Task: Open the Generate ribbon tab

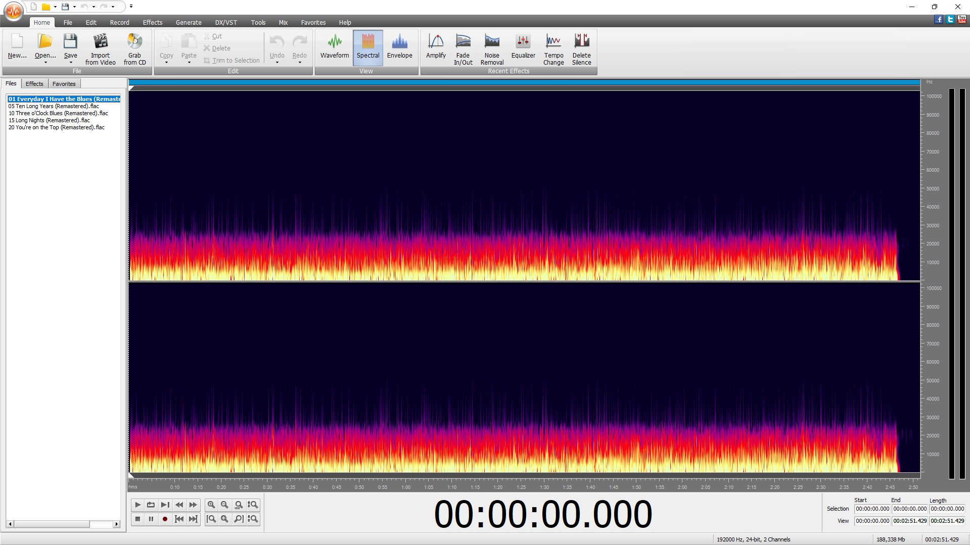Action: click(x=188, y=23)
